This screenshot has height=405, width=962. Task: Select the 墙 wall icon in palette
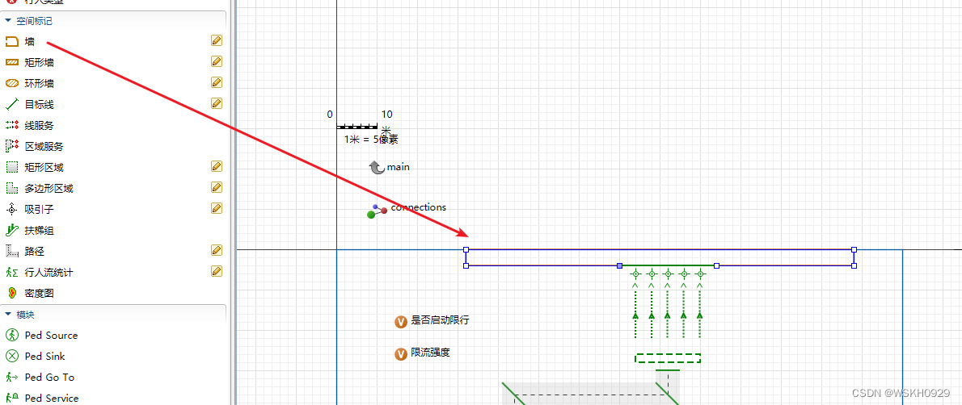[11, 41]
